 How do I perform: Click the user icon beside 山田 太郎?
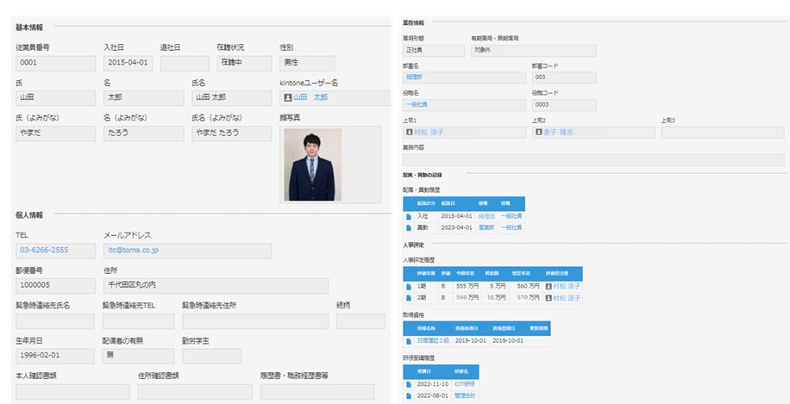tap(288, 97)
